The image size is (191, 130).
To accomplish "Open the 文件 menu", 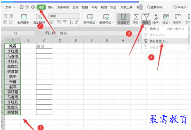I will pyautogui.click(x=8, y=7).
